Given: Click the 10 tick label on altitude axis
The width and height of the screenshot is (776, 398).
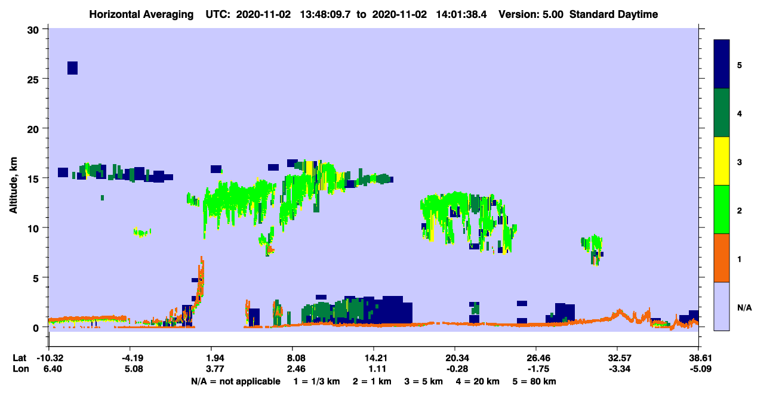Looking at the screenshot, I should [x=34, y=228].
